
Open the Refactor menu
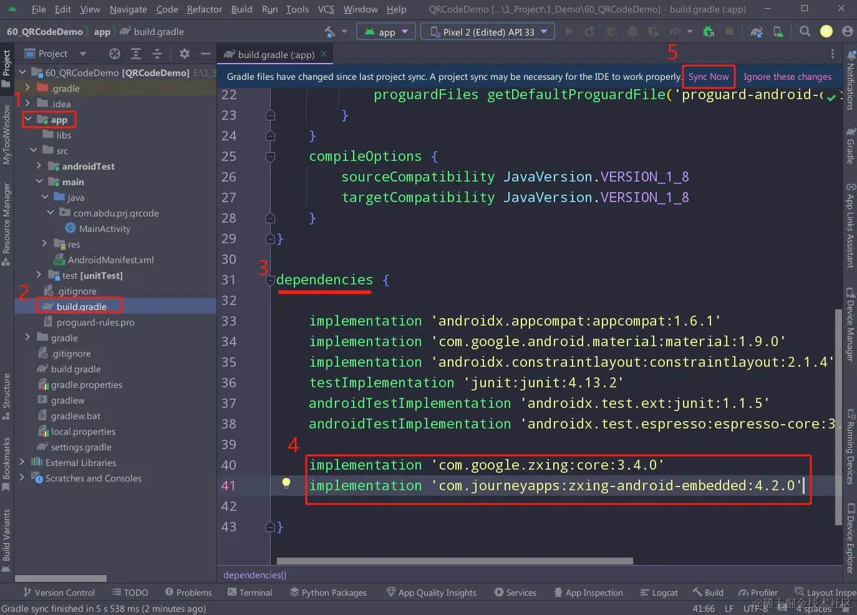point(204,9)
